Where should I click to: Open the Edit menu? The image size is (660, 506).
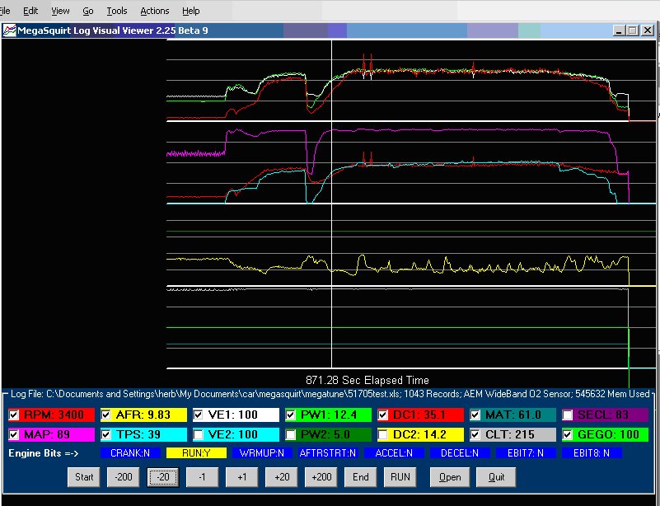point(30,11)
